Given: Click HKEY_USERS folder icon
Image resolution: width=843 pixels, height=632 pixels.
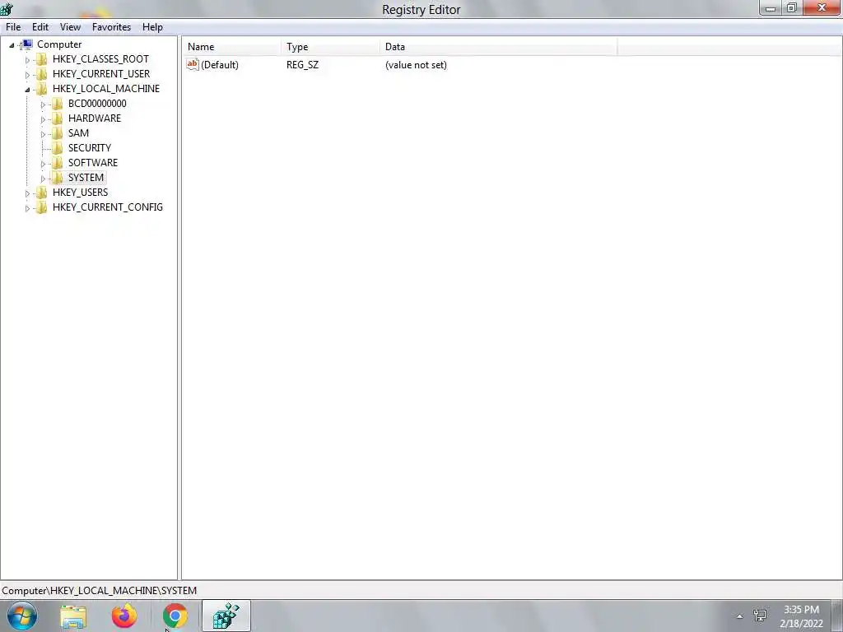Looking at the screenshot, I should tap(41, 193).
